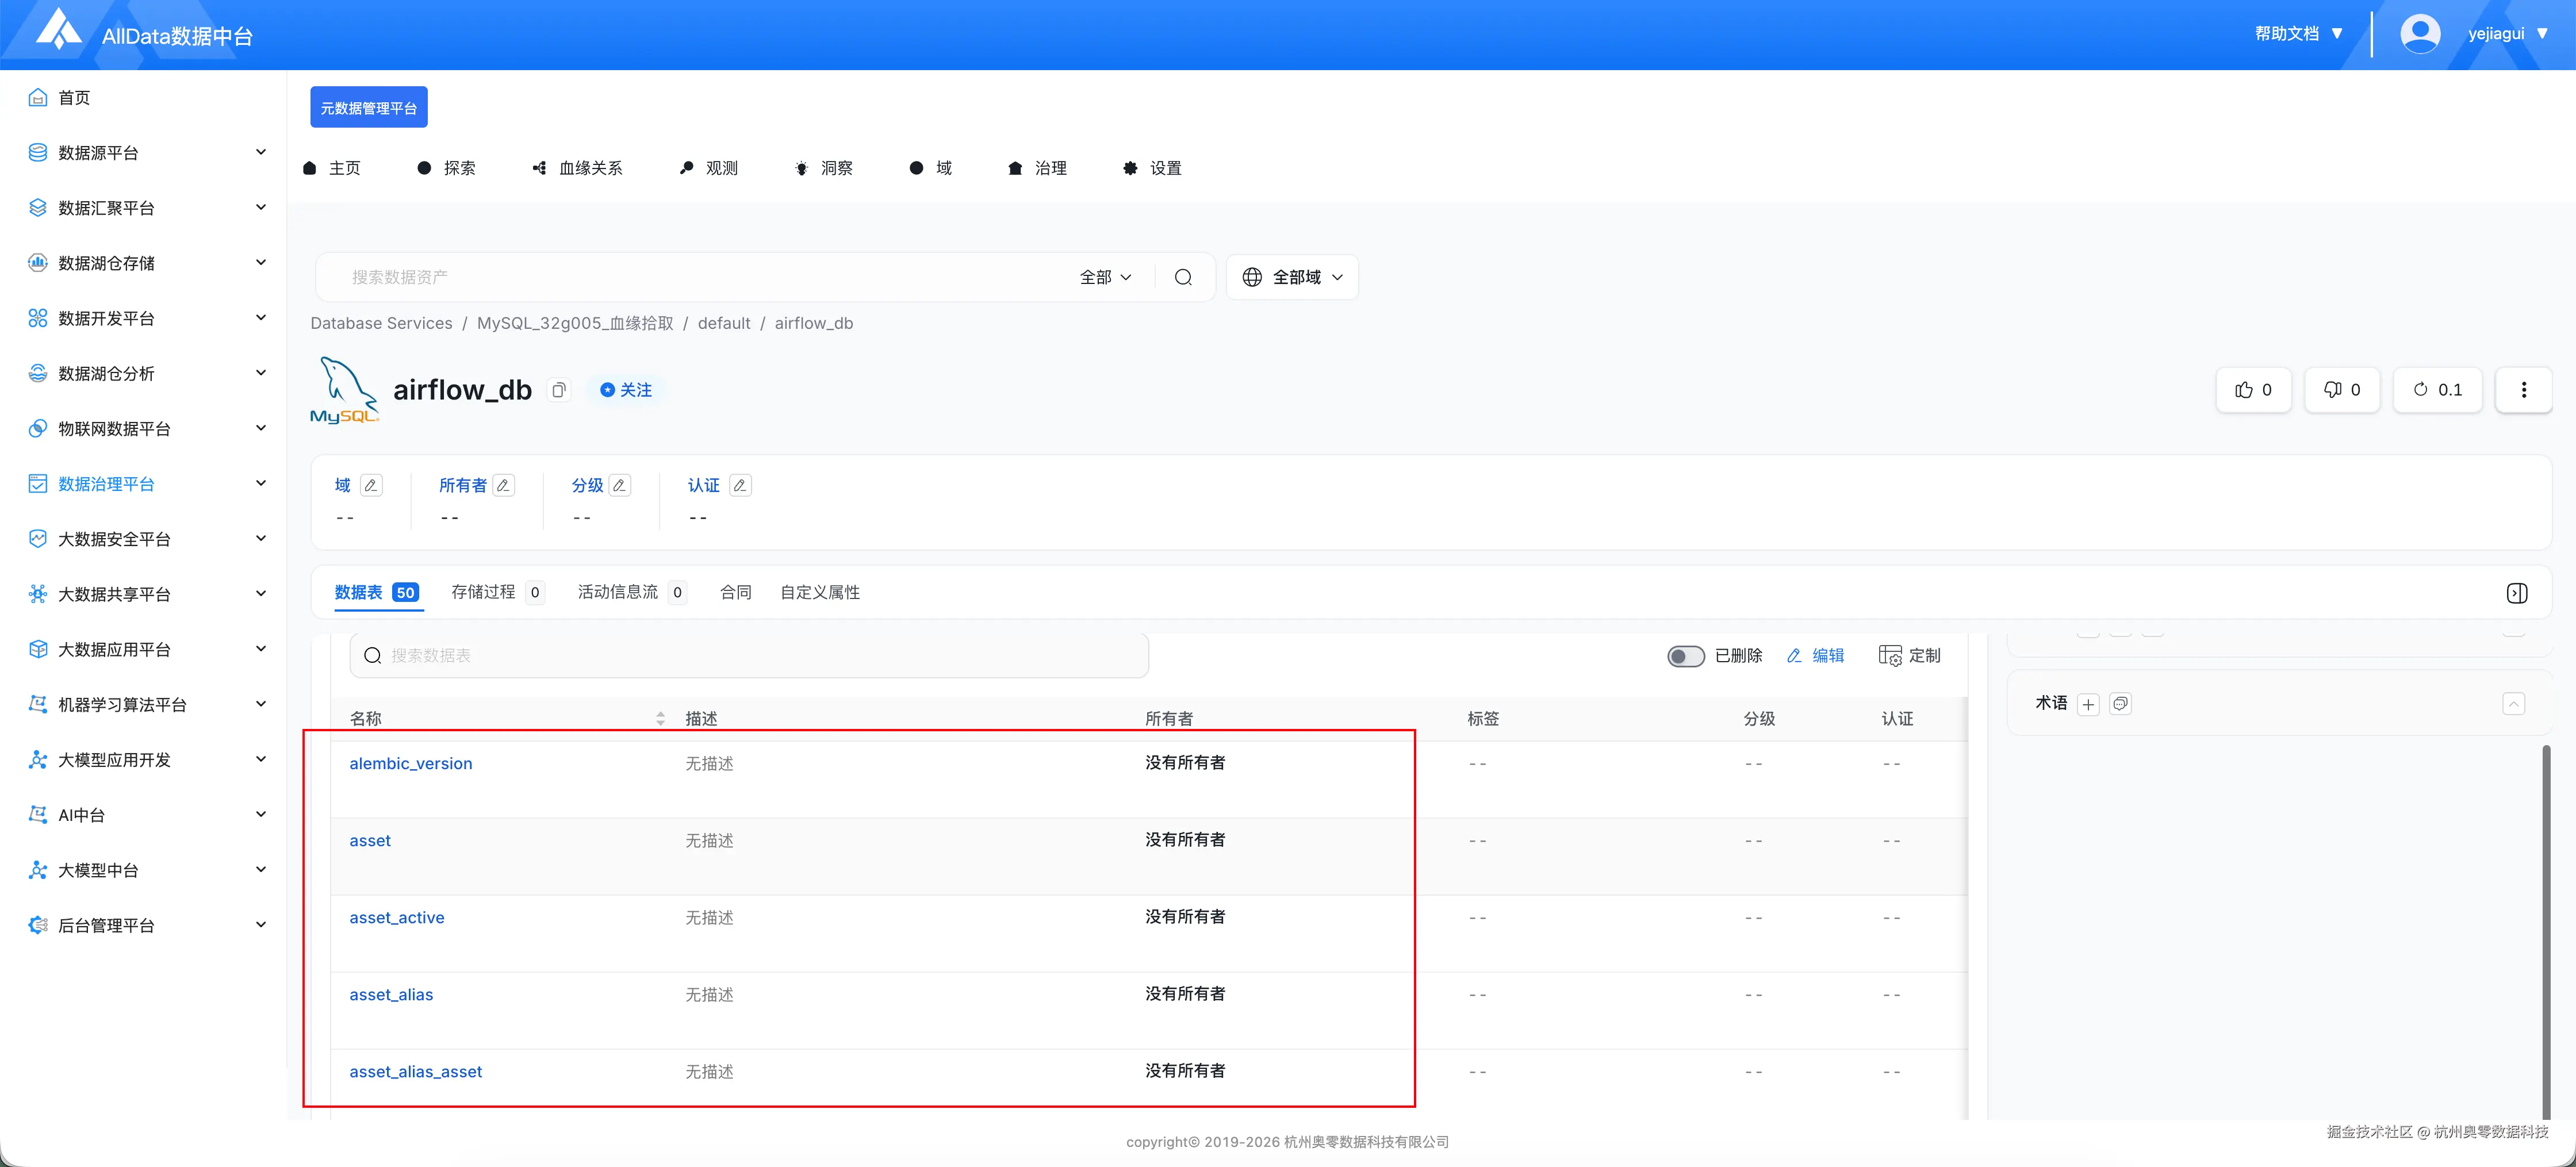Click the right panel vertical scrollbar
Screen dimensions: 2576x1167
point(2546,932)
